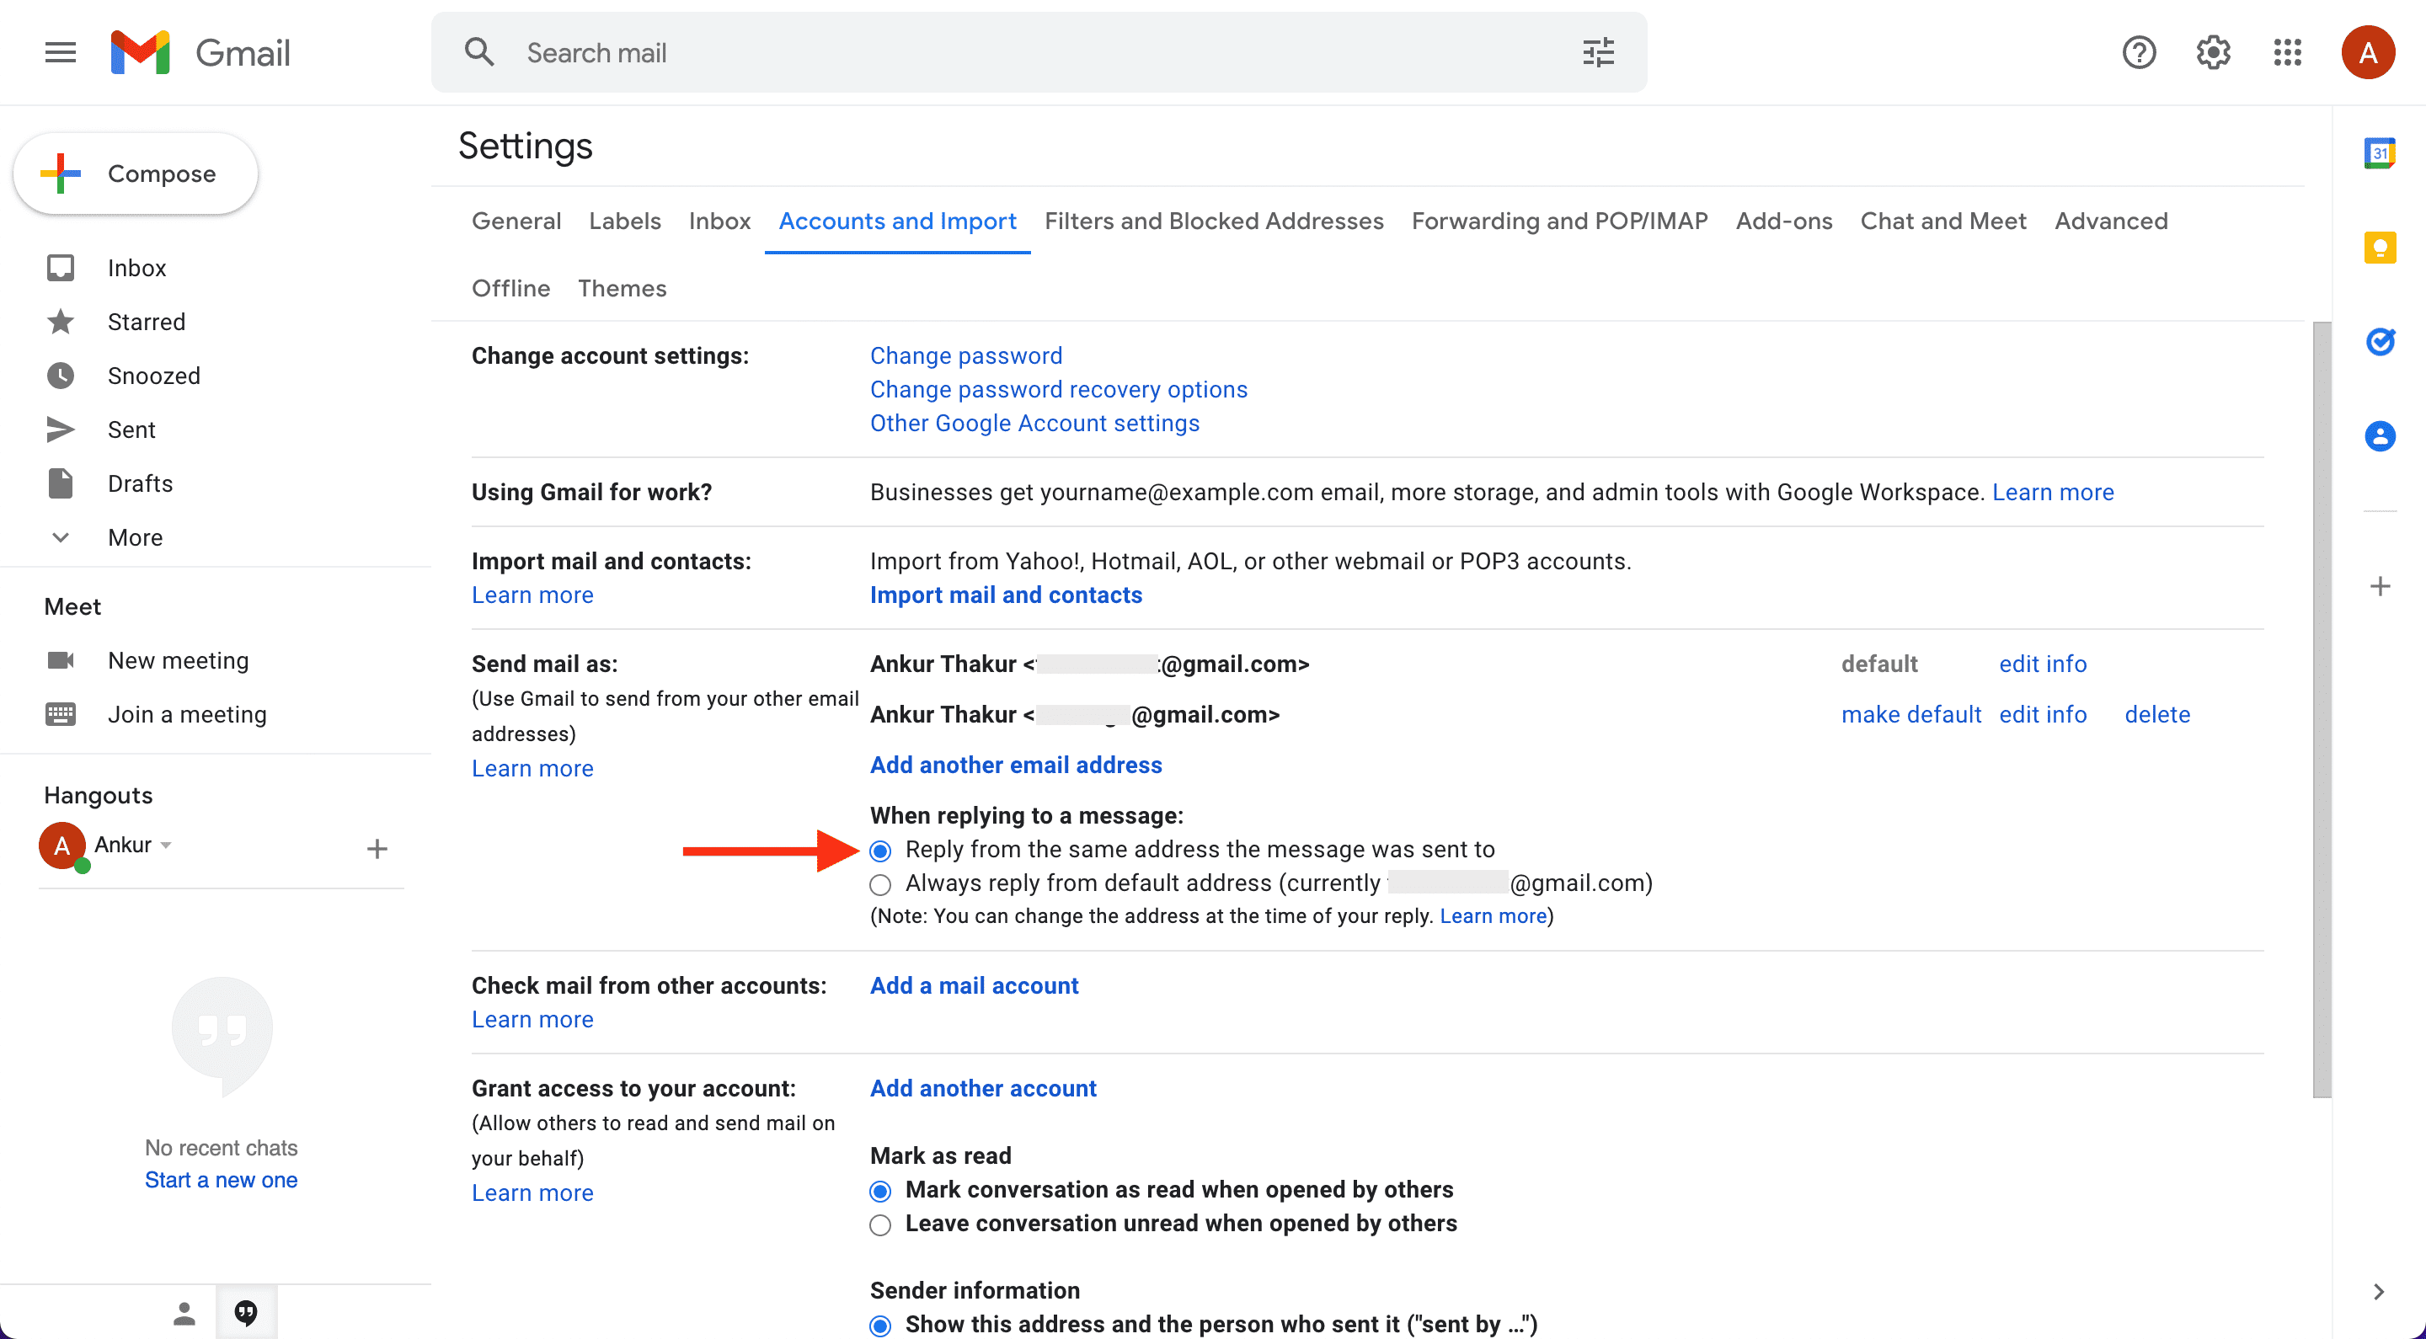
Task: Click Add a mail account
Action: [x=974, y=986]
